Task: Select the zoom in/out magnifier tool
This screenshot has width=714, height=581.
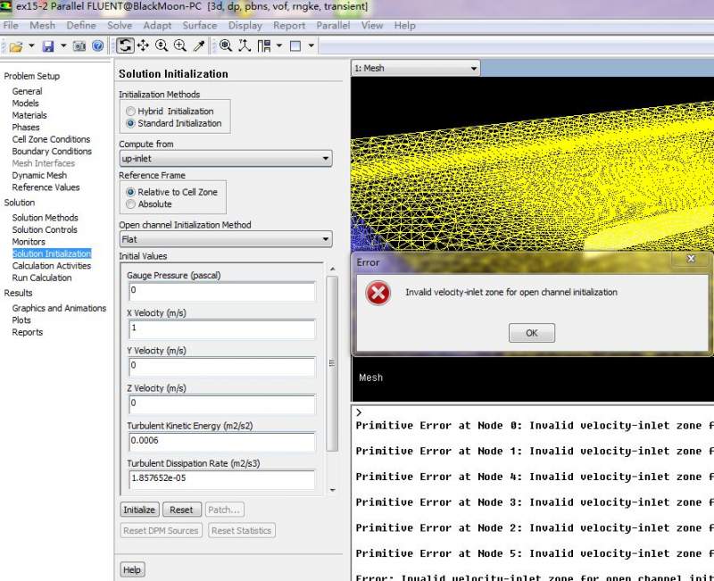Action: coord(162,46)
